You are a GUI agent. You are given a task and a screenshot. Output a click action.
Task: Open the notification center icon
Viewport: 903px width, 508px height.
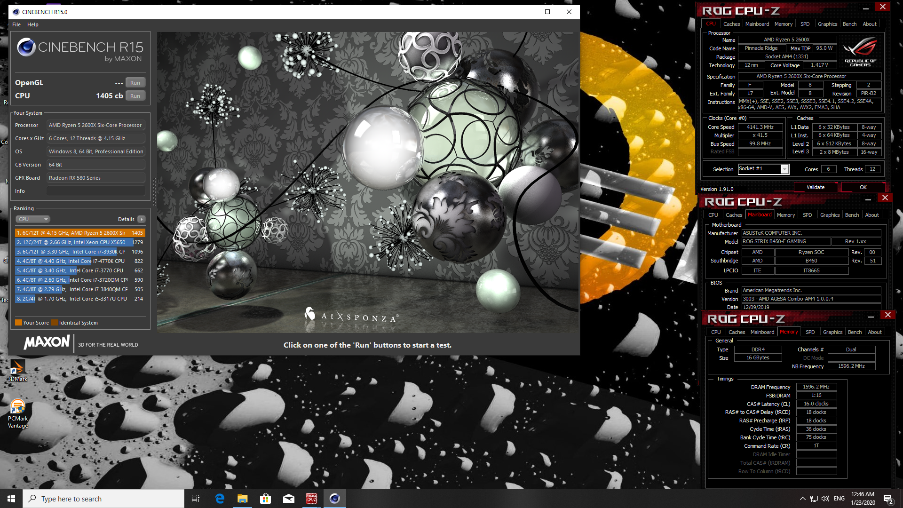[x=888, y=499]
